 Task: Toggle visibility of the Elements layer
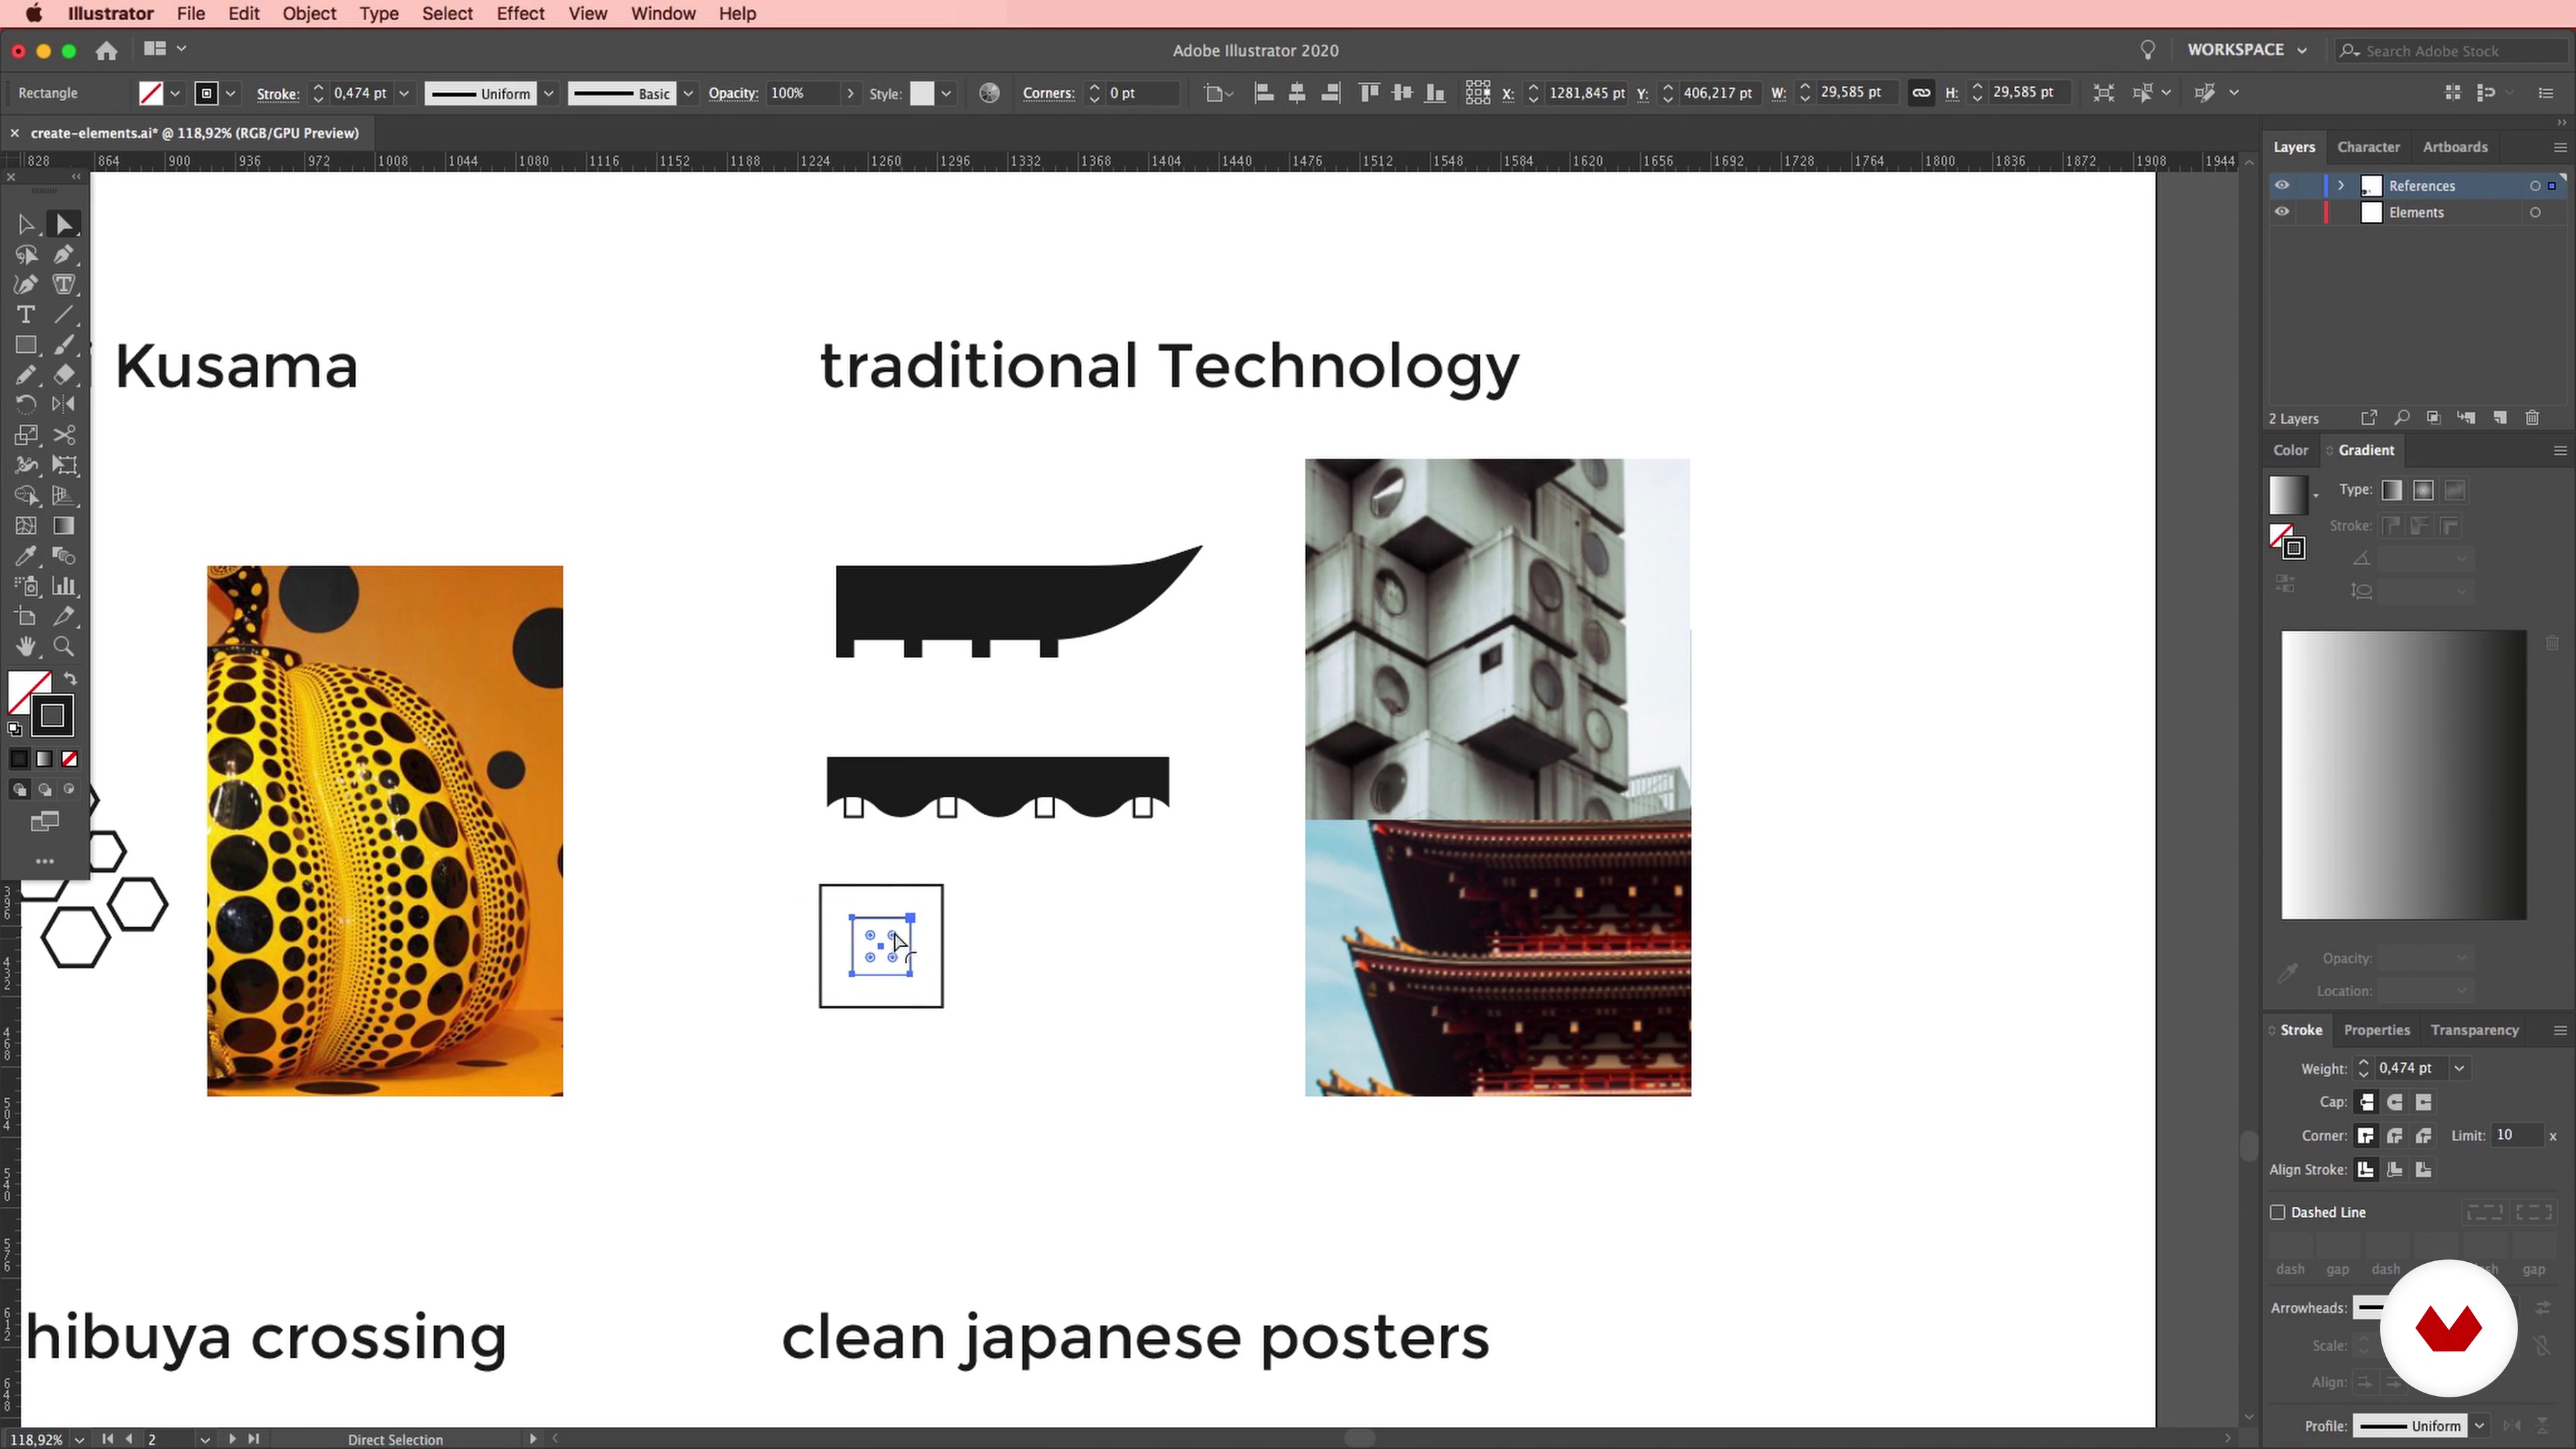point(2282,212)
